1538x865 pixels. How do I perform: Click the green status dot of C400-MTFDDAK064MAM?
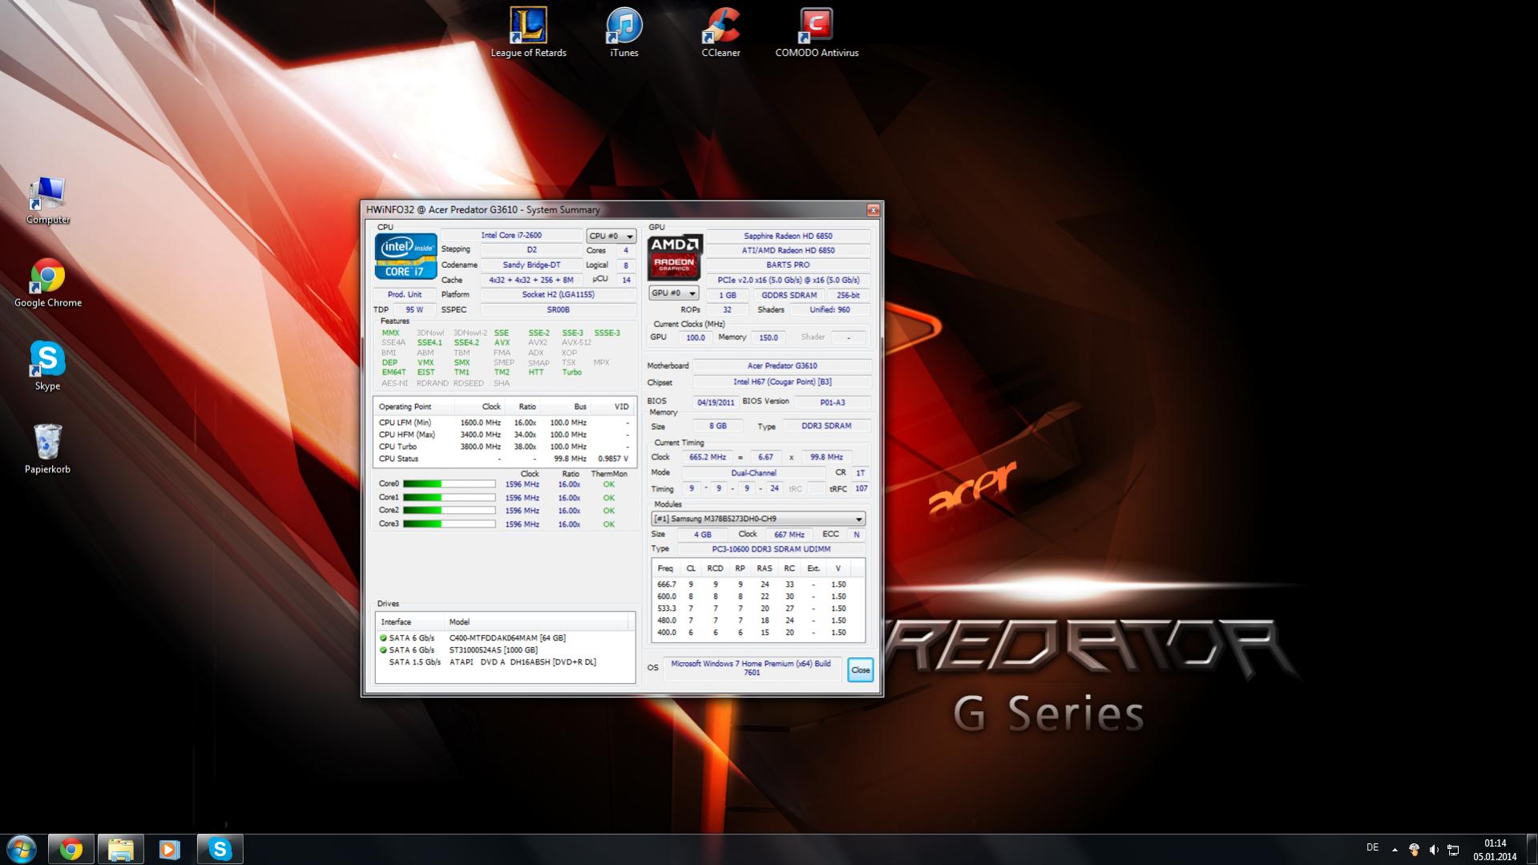coord(383,638)
